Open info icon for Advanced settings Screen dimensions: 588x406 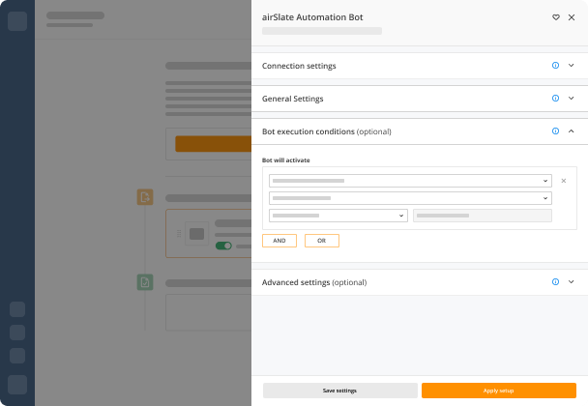(x=555, y=282)
